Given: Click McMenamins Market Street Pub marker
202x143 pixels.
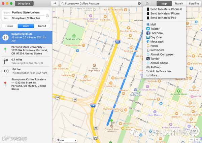Looking at the screenshot, I should (x=126, y=110).
